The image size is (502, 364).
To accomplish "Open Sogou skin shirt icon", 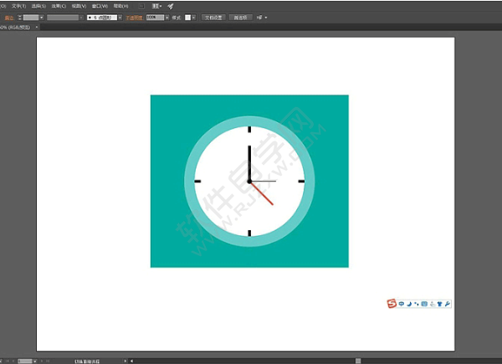I will click(439, 304).
